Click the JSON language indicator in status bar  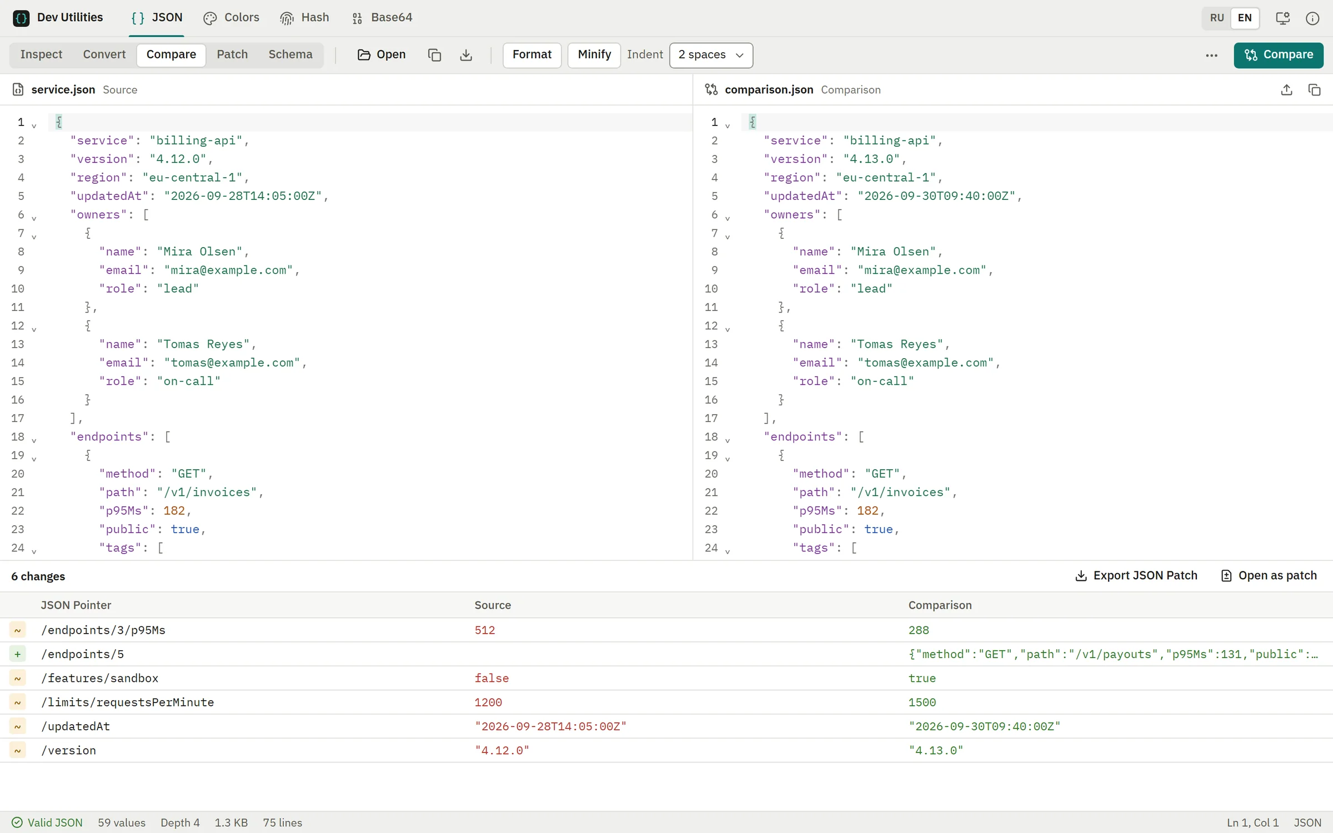[x=1307, y=822]
